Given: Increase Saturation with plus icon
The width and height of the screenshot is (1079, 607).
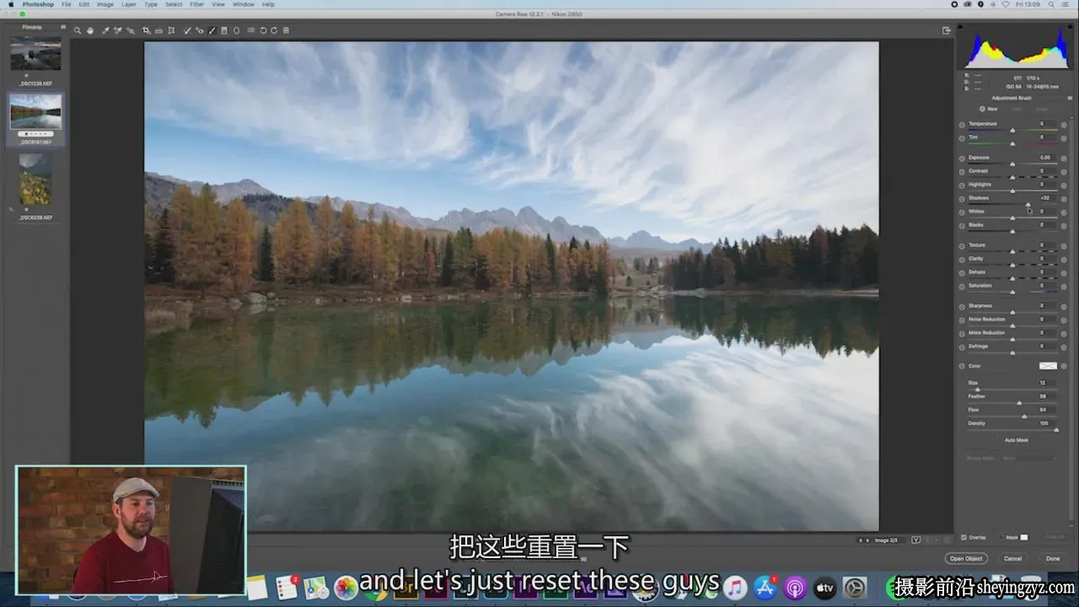Looking at the screenshot, I should point(1064,287).
